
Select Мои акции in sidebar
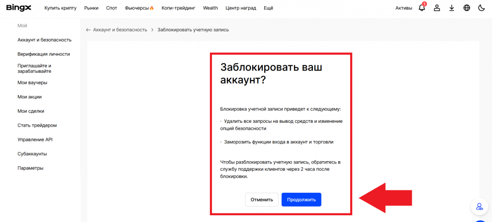point(29,97)
